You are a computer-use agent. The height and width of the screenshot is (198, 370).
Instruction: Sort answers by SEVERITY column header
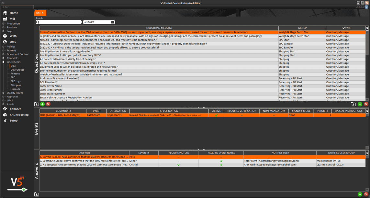[144, 153]
